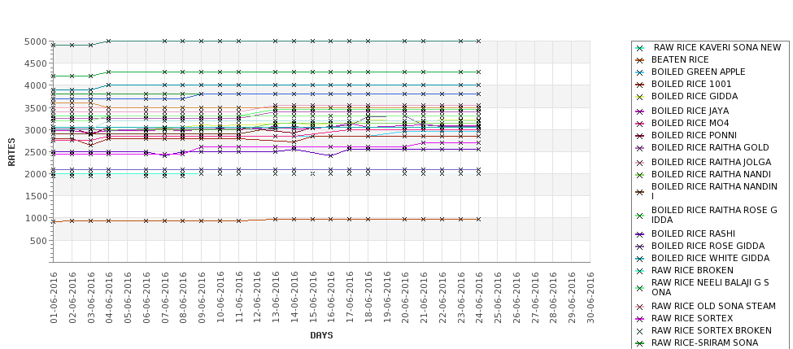This screenshot has height=349, width=793.
Task: Click the 4000 value on the y-axis
Action: tap(36, 85)
